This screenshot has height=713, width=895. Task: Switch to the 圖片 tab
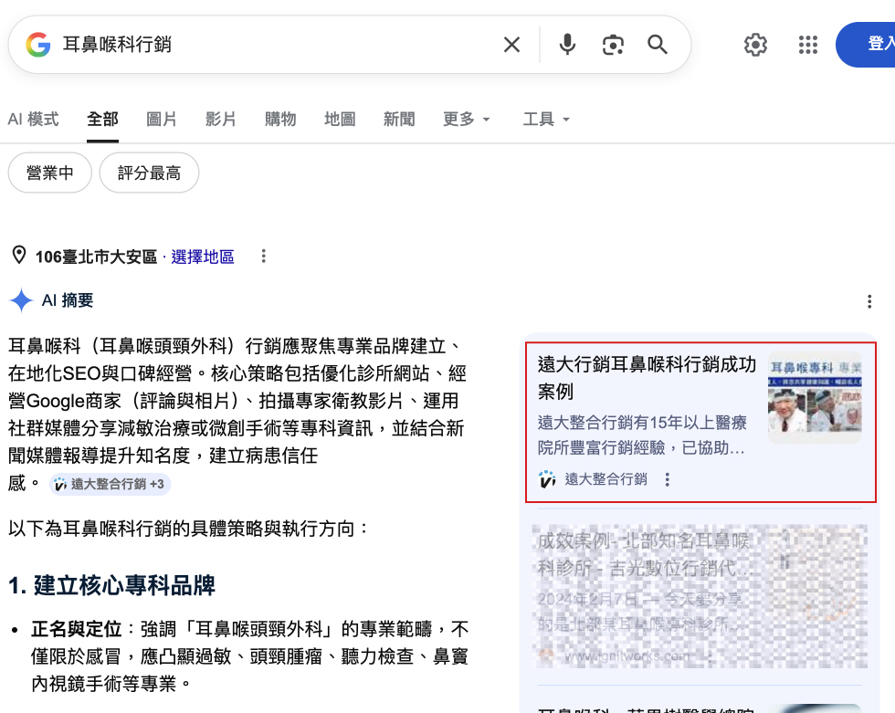(x=162, y=120)
